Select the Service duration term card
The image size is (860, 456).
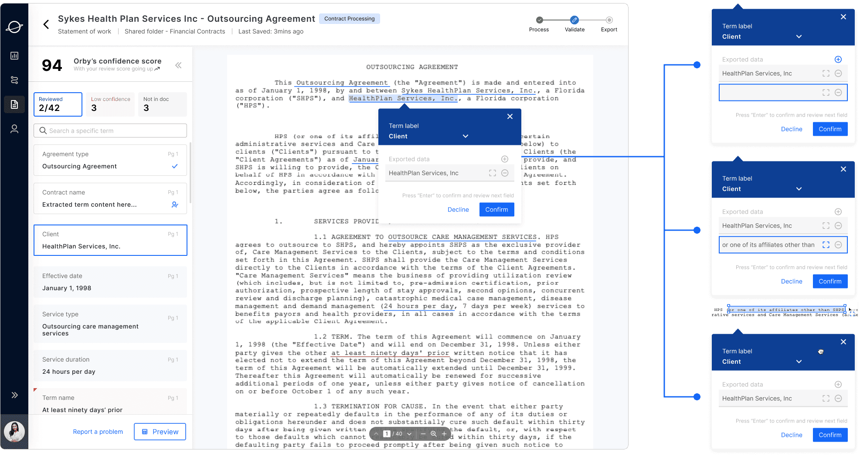click(x=110, y=365)
